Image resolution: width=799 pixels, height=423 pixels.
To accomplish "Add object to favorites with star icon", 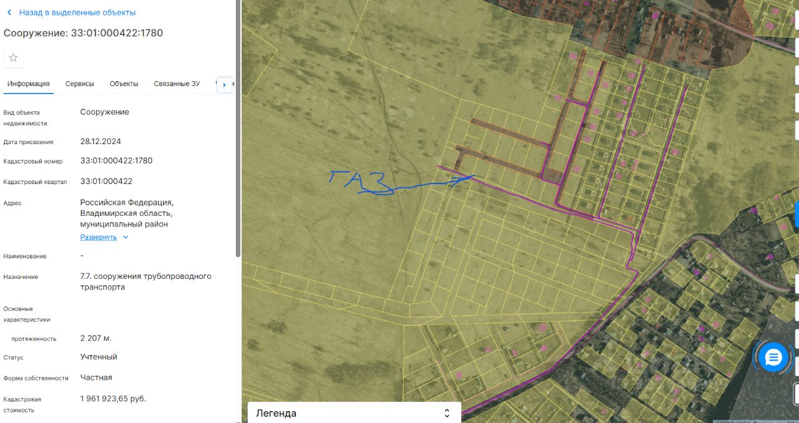I will pyautogui.click(x=13, y=58).
